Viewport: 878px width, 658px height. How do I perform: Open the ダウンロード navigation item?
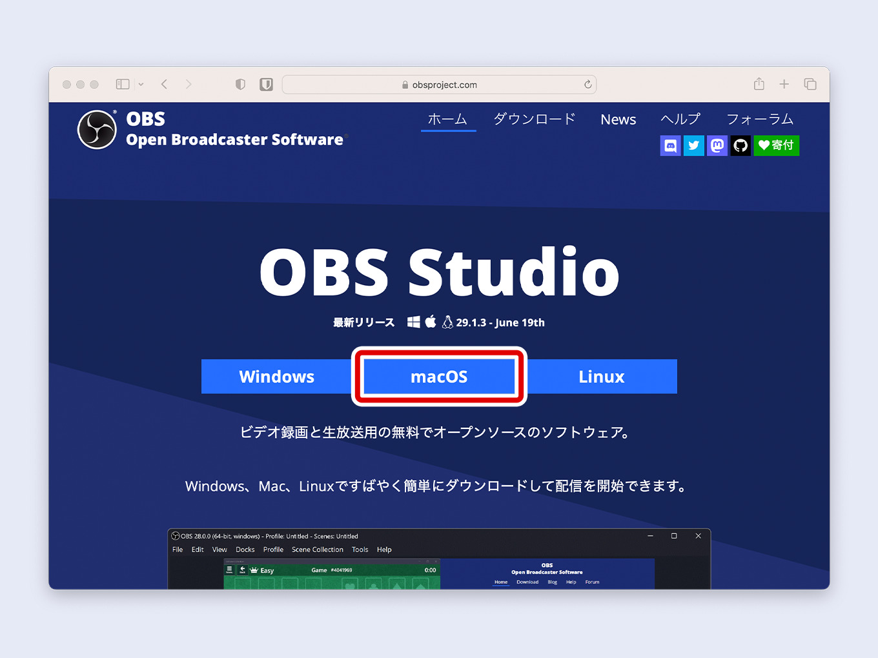(x=535, y=119)
